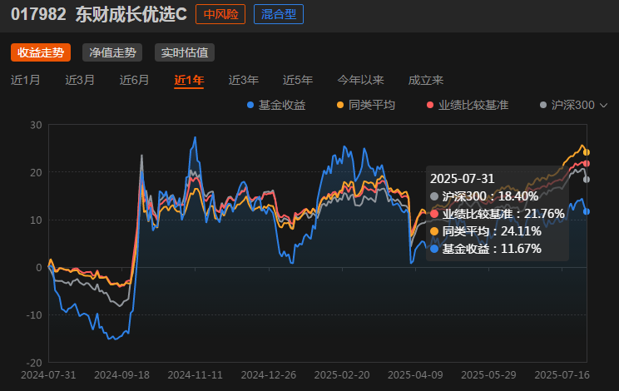Screen dimensions: 619x391
Task: Open the 收益走势 chart tab
Action: coord(41,52)
